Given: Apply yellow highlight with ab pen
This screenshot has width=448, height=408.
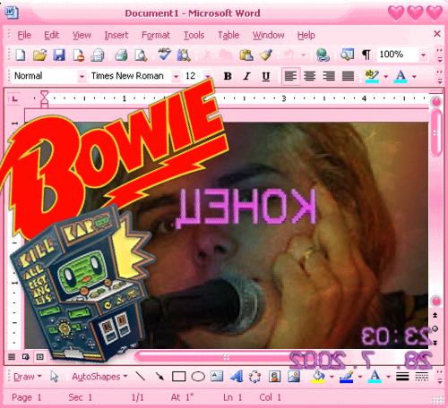Looking at the screenshot, I should [x=372, y=76].
